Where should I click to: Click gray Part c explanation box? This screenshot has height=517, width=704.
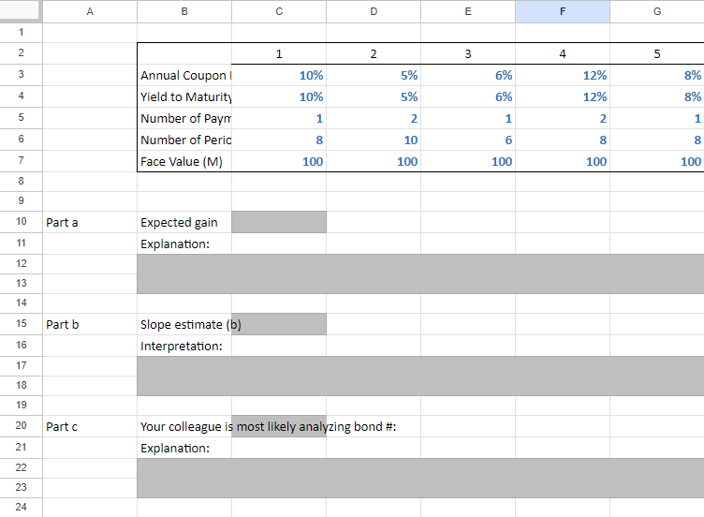point(420,478)
